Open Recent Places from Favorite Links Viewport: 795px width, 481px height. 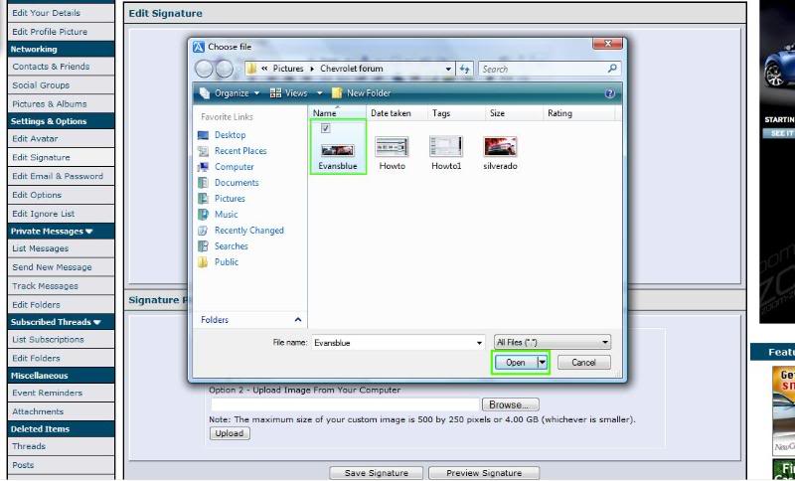coord(204,151)
